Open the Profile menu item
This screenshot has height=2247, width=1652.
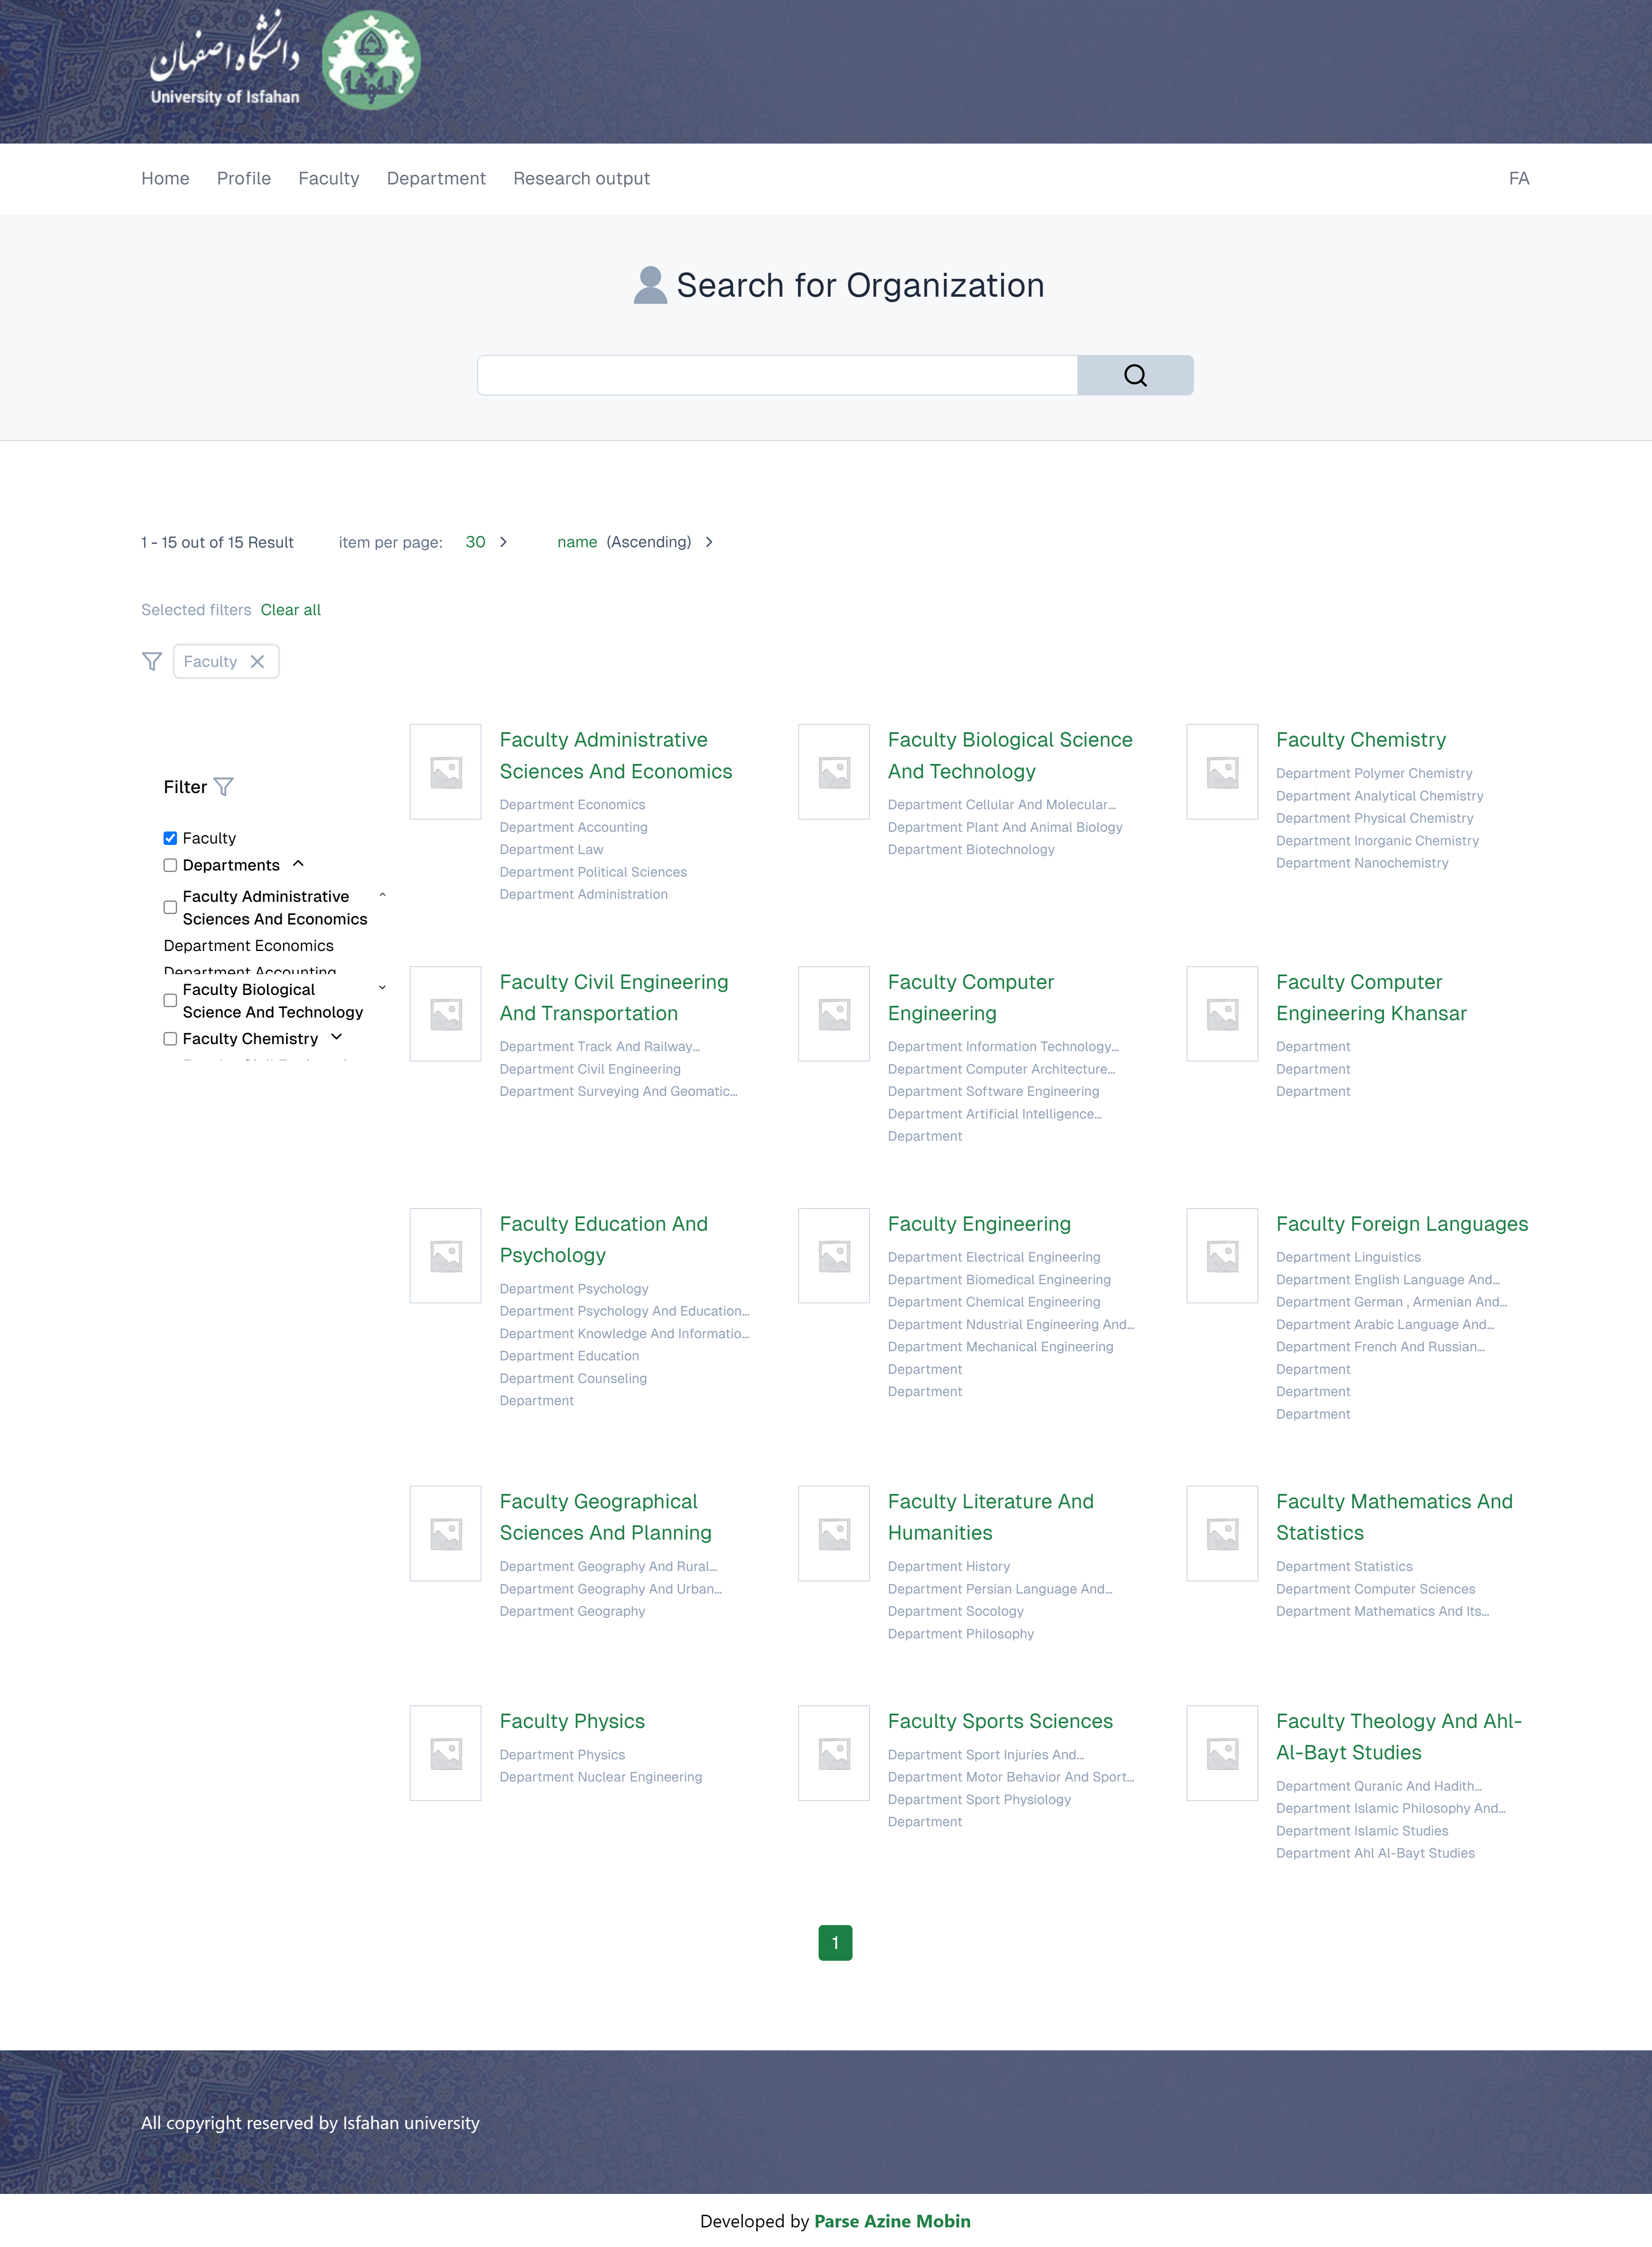(x=244, y=178)
